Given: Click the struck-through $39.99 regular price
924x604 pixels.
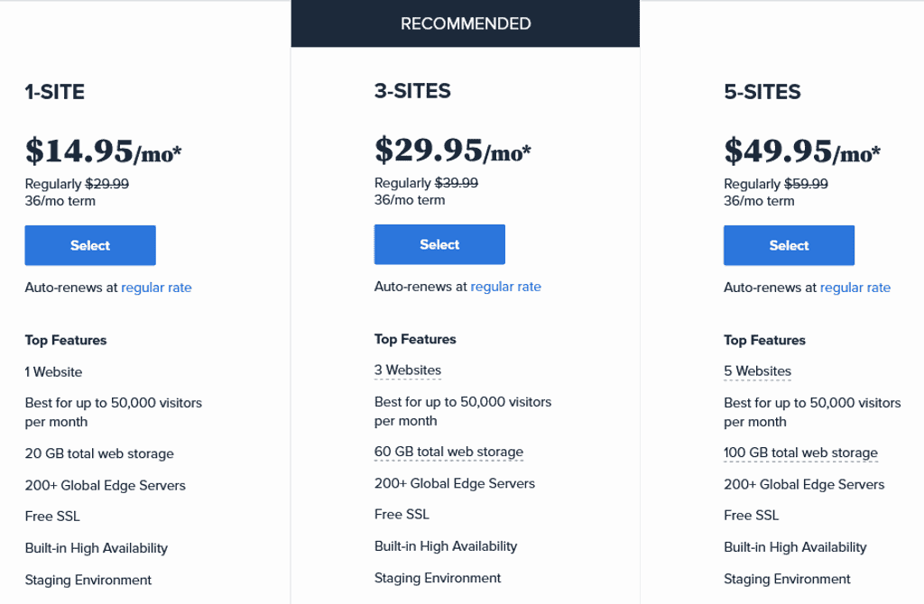Looking at the screenshot, I should [457, 183].
